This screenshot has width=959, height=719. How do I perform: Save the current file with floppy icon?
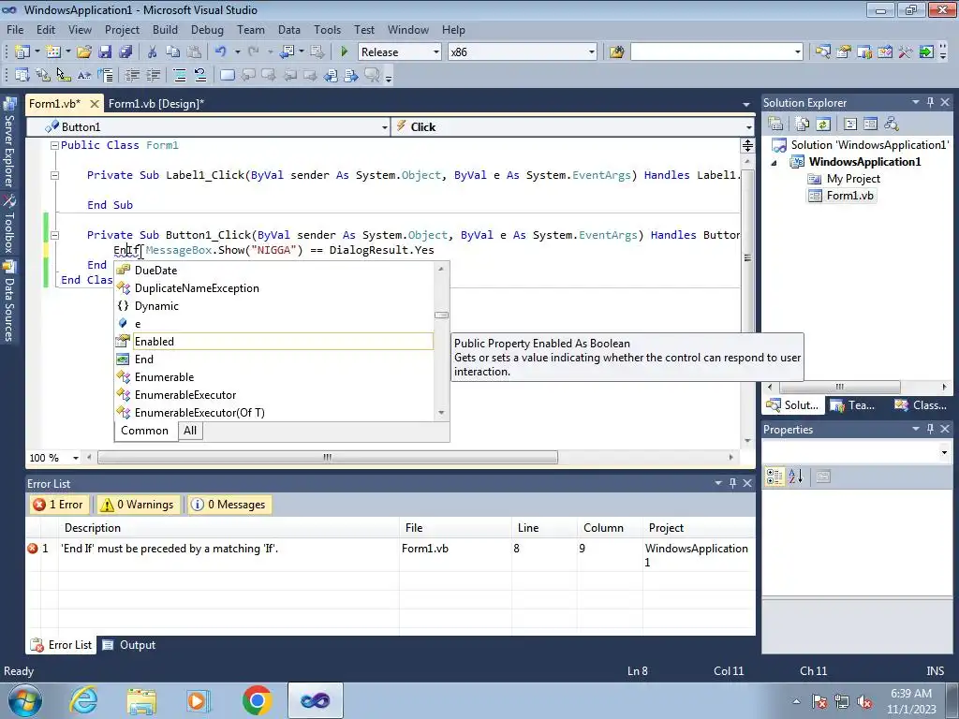click(x=105, y=52)
